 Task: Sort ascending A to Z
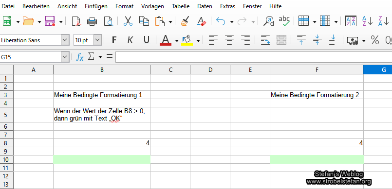(x=368, y=21)
